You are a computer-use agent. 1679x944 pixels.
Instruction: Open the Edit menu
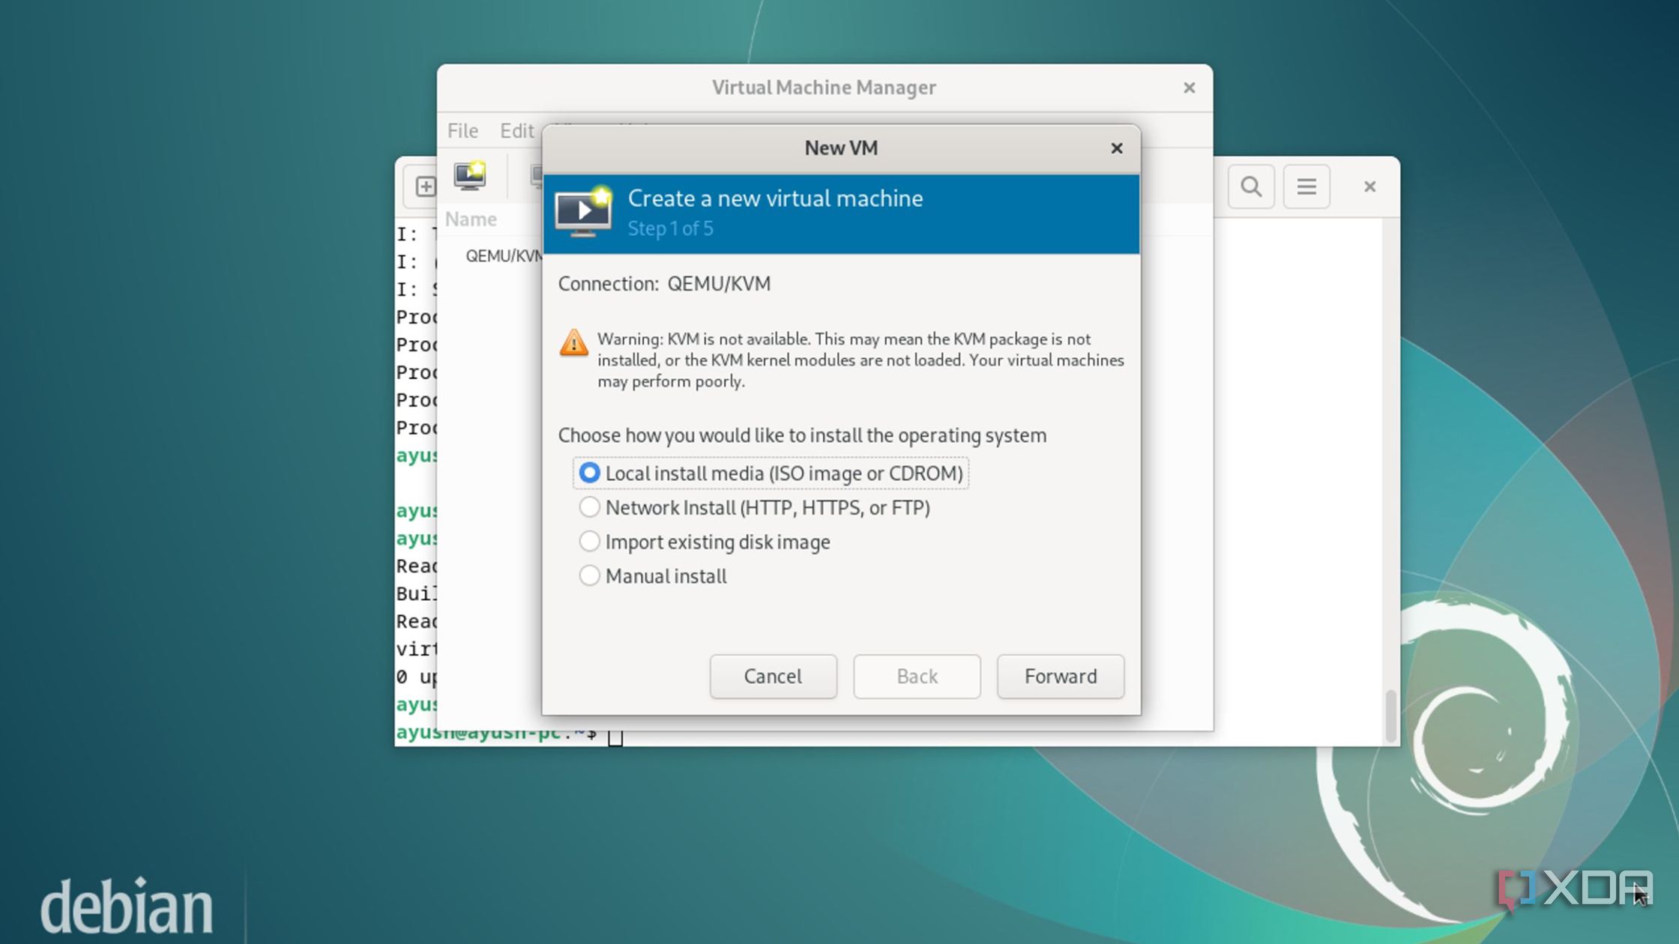(516, 130)
